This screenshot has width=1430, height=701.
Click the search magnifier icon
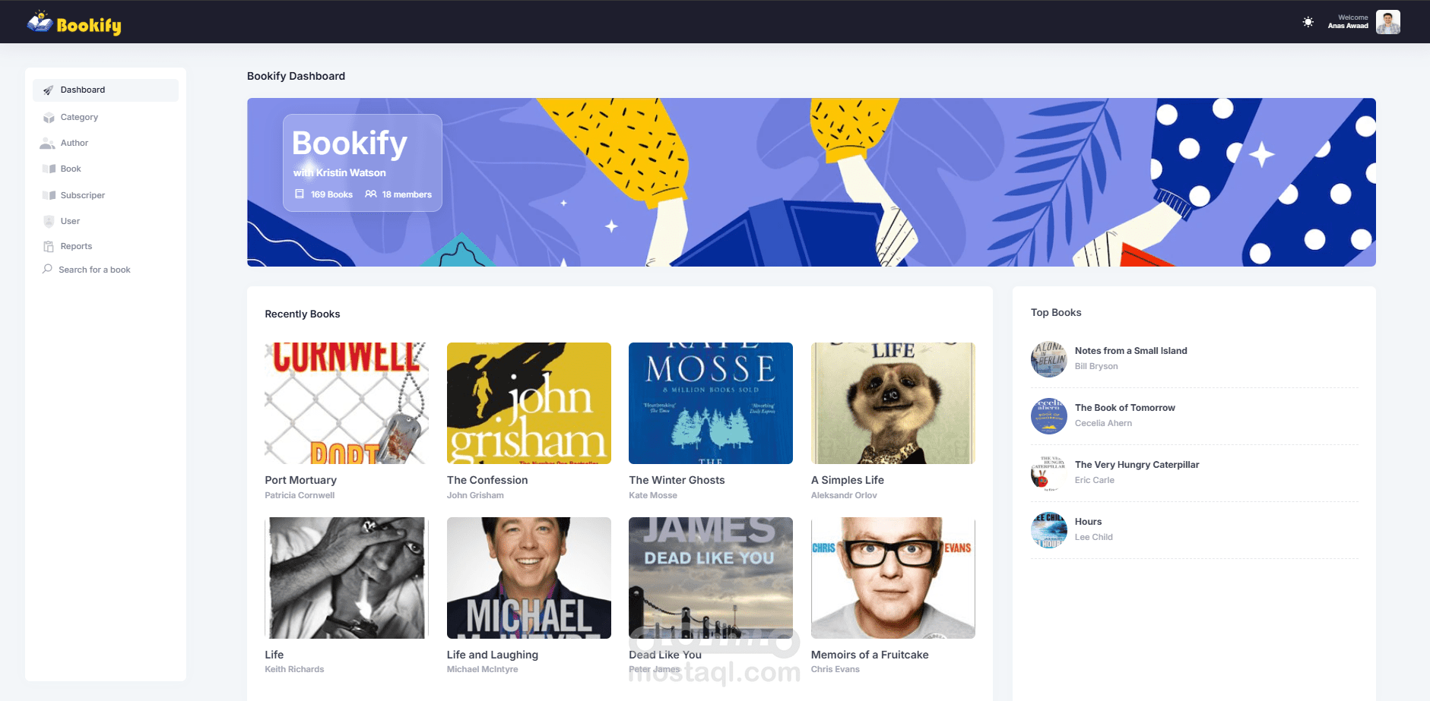[47, 269]
